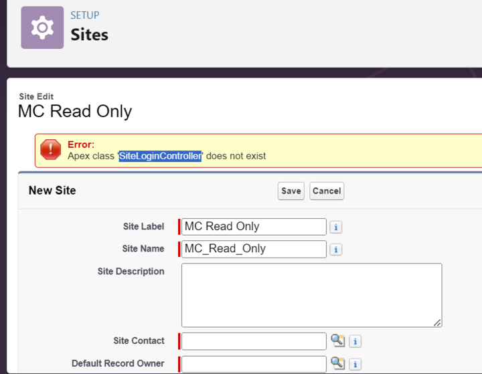This screenshot has width=482, height=374.
Task: Click inside the Site Description textarea
Action: coord(311,294)
